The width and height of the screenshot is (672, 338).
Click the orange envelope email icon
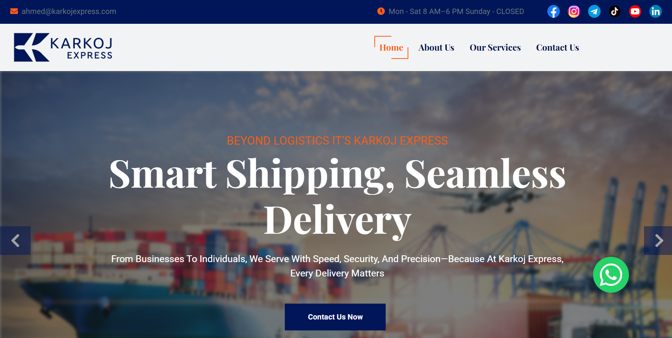pos(14,11)
